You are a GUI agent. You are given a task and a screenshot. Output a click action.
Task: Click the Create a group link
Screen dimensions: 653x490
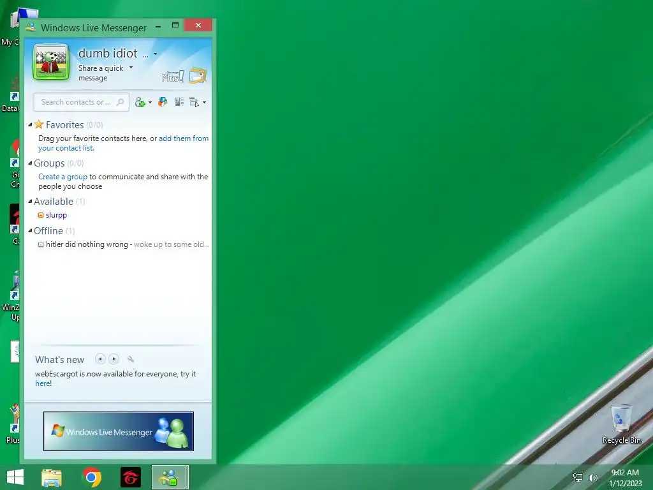[63, 177]
